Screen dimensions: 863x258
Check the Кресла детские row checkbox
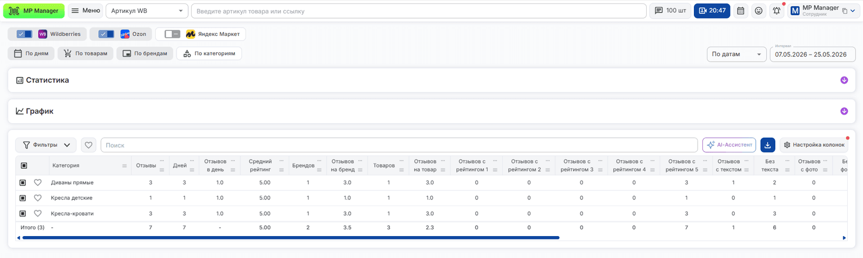tap(22, 198)
